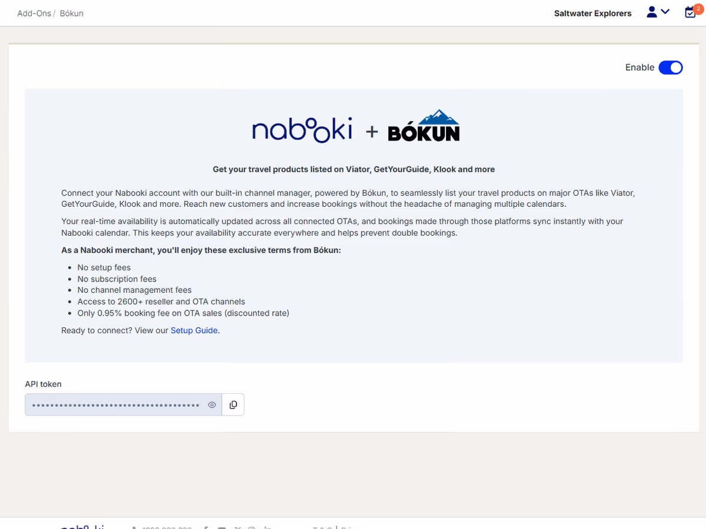Click the Bókun mountain logo

pos(424,125)
